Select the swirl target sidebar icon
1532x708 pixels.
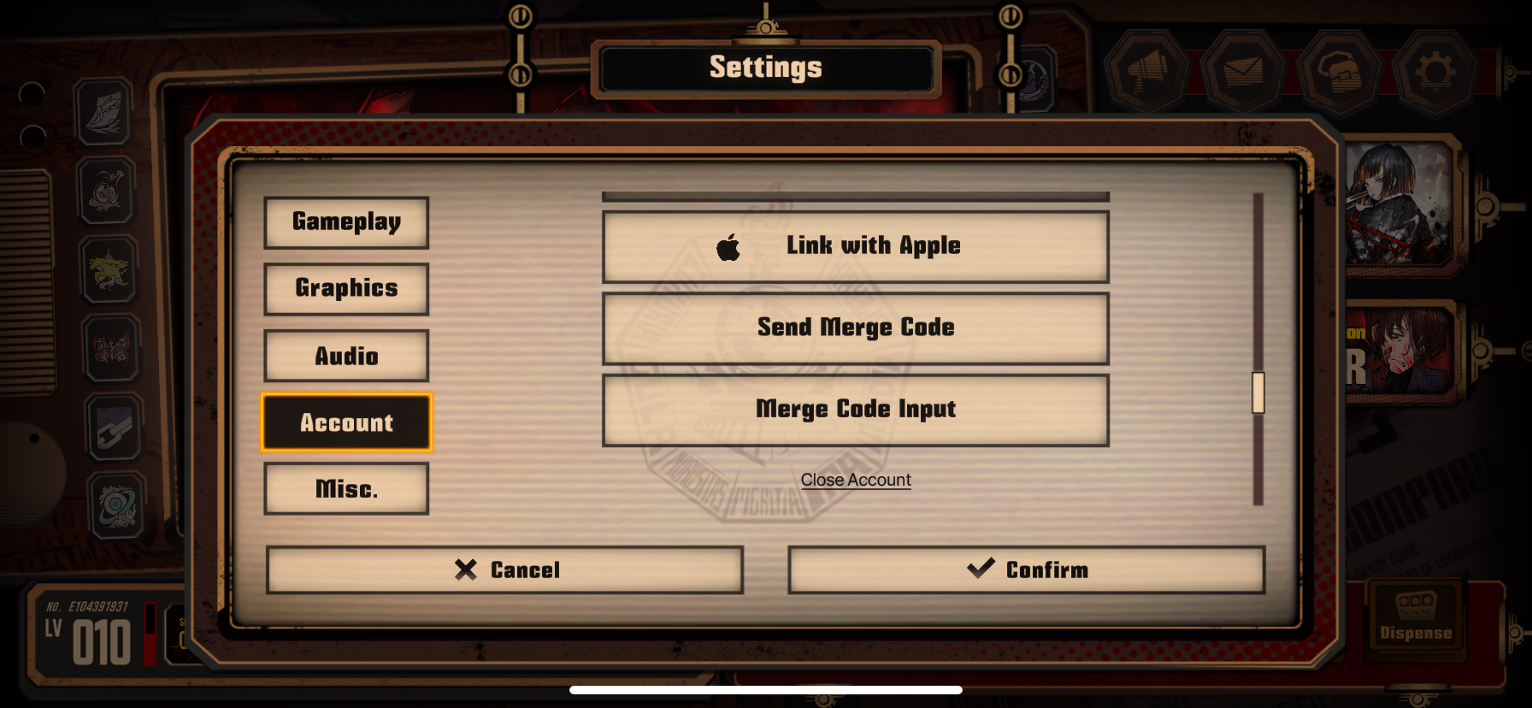pos(117,505)
